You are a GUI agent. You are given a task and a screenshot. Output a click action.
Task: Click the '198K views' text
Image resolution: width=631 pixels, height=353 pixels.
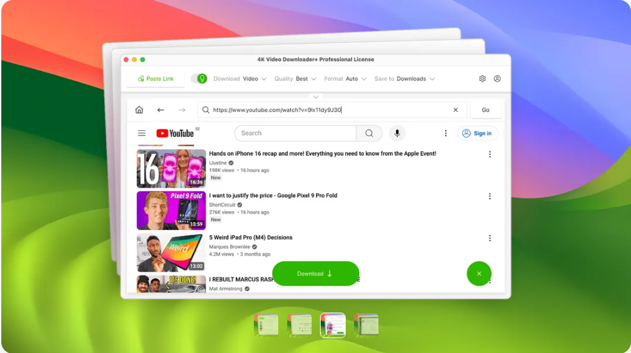coord(221,171)
